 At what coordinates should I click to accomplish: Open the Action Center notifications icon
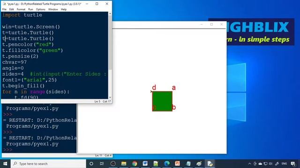pos(293,164)
